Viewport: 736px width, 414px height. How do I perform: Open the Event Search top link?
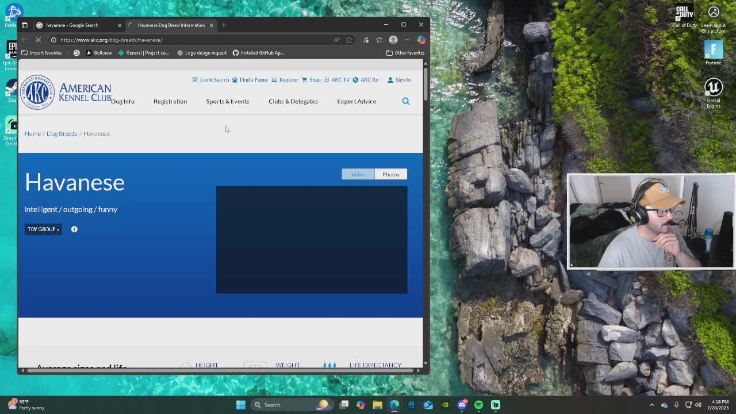(x=210, y=80)
